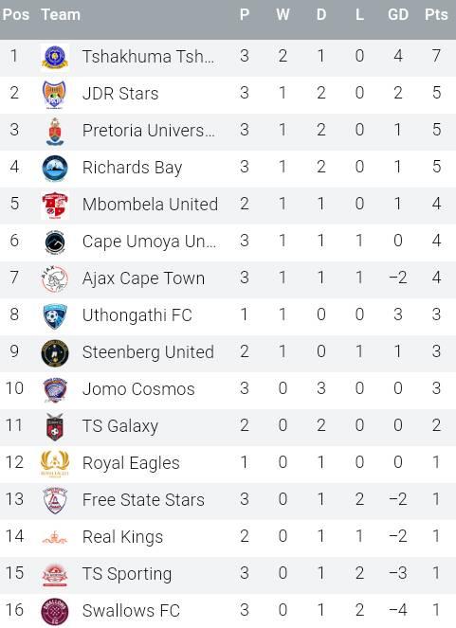Sort table by GD column header
This screenshot has width=456, height=628.
click(398, 15)
